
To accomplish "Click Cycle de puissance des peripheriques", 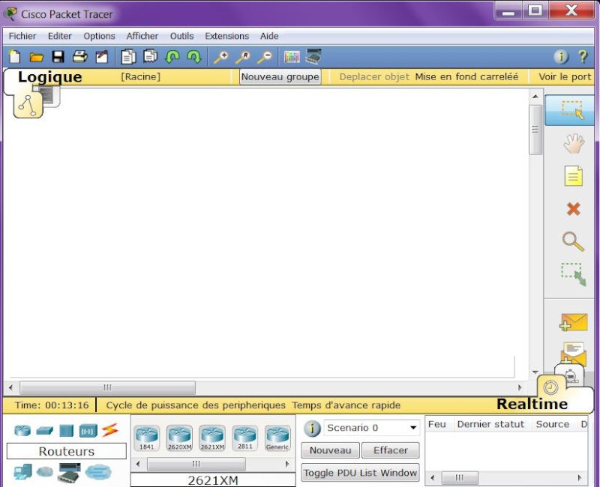I will (x=196, y=405).
